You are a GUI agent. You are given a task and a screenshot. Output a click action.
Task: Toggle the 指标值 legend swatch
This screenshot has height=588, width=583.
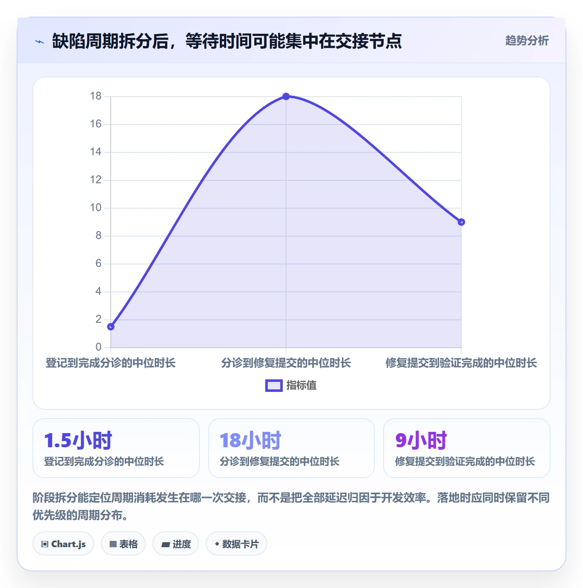[274, 386]
